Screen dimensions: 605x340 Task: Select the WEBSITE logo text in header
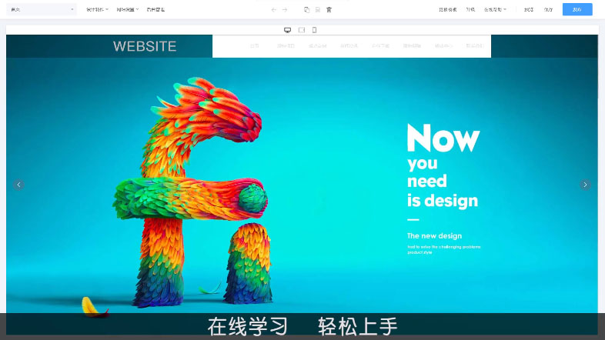coord(145,46)
